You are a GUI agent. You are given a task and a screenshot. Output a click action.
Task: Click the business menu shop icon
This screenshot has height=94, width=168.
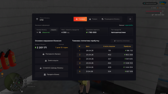click(37, 19)
